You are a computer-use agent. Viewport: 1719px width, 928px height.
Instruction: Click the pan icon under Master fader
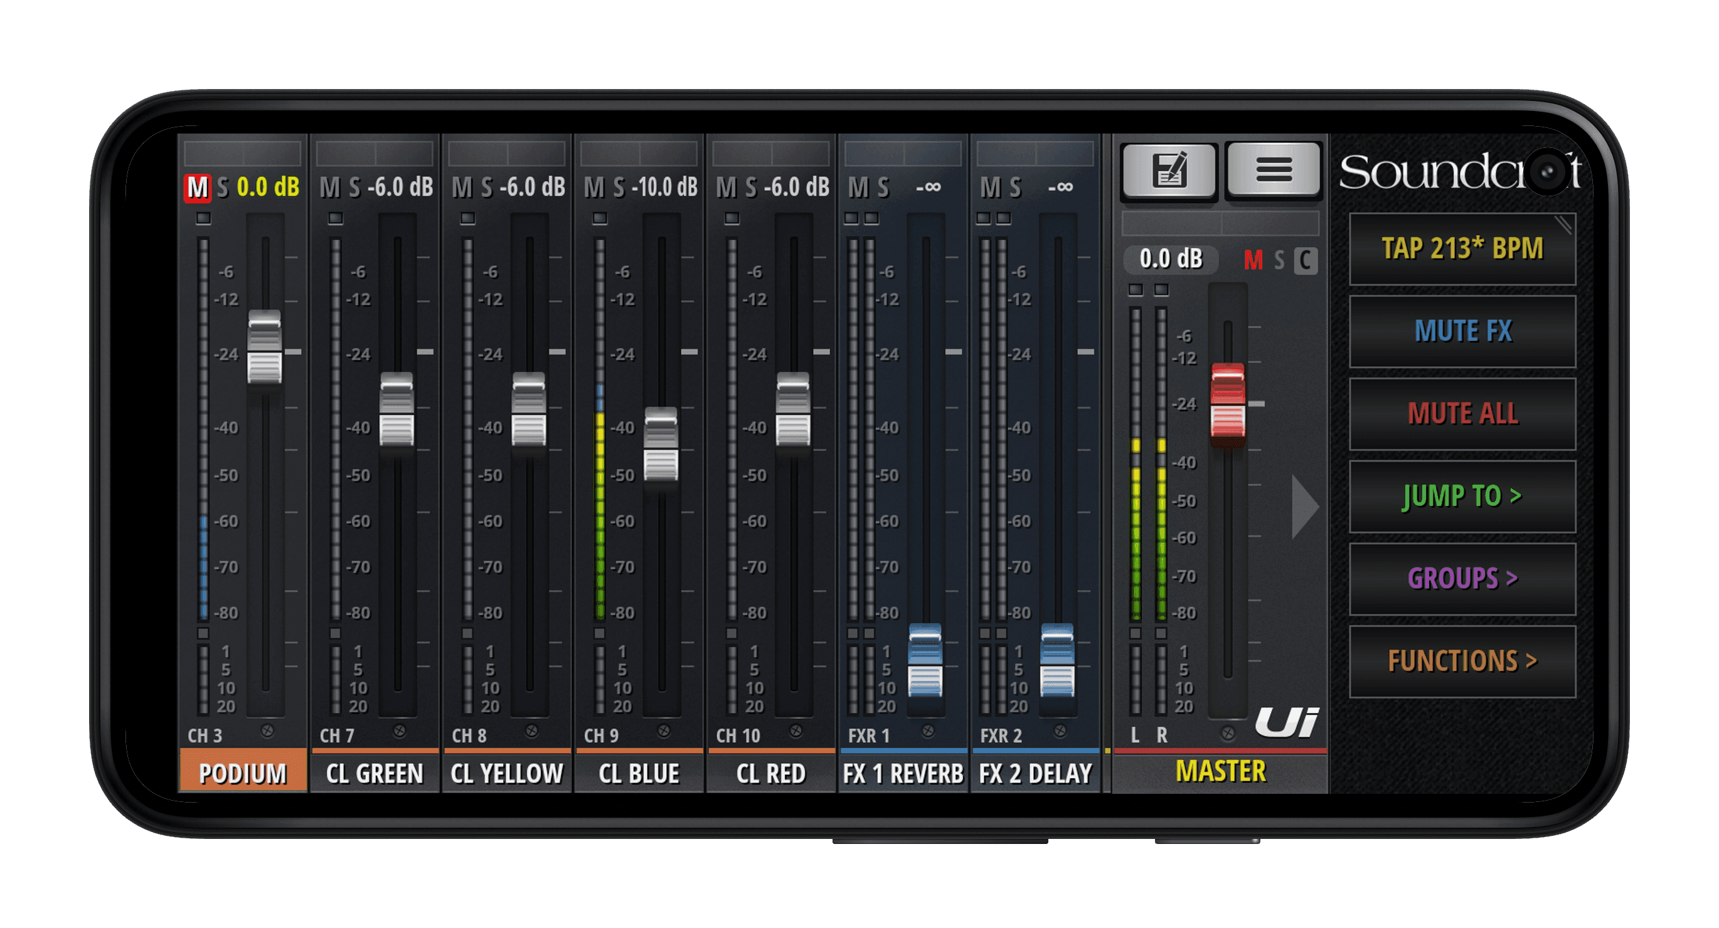(x=1227, y=734)
